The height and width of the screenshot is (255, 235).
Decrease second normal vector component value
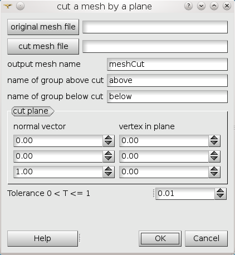109,159
